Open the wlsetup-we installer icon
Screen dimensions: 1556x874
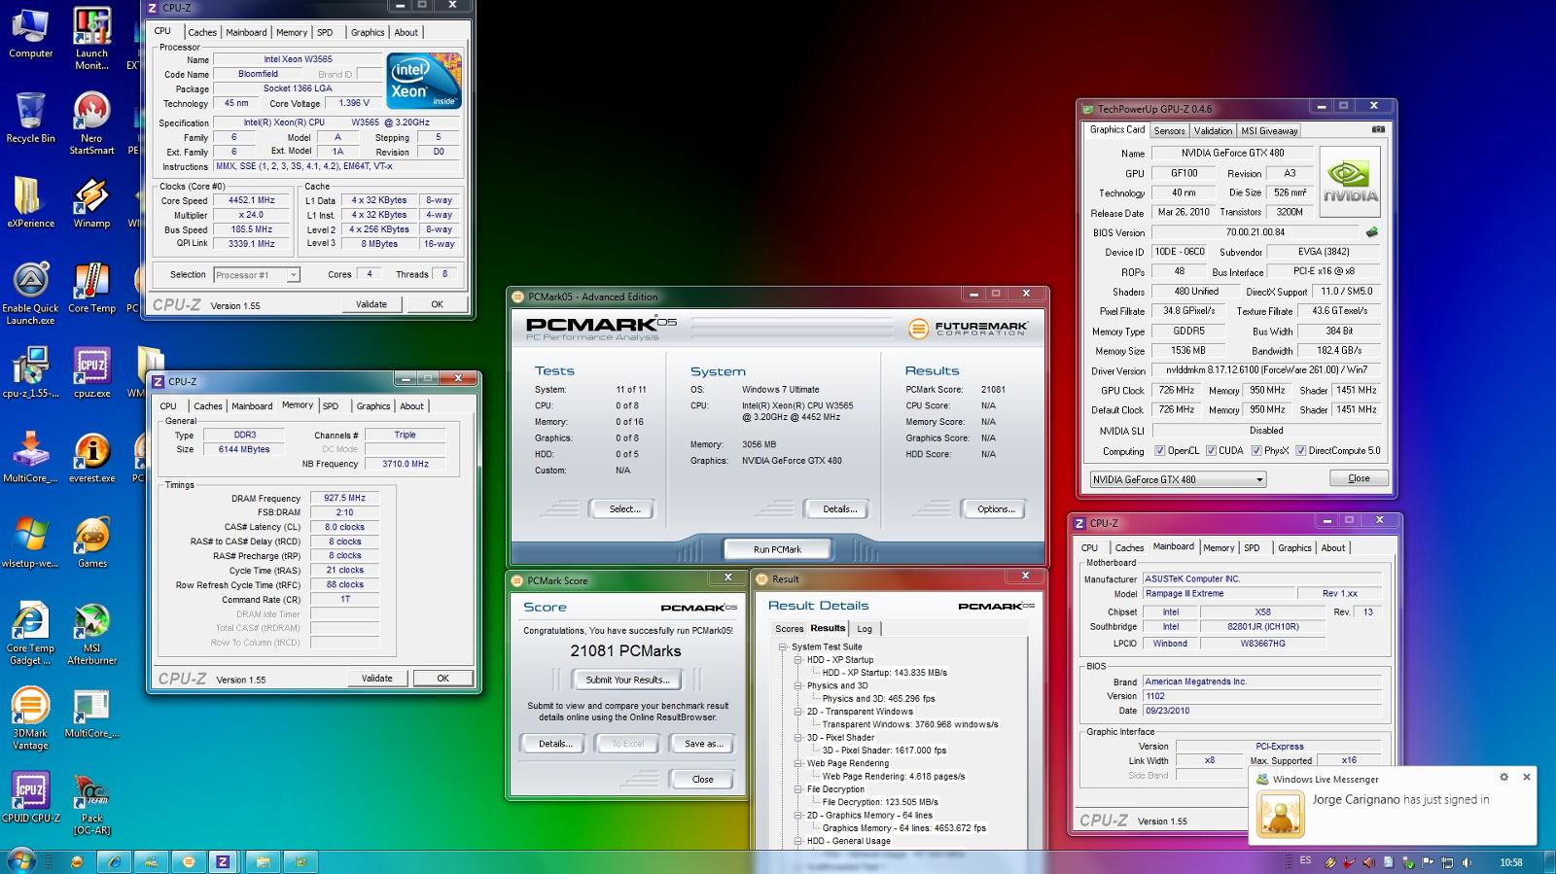pyautogui.click(x=30, y=542)
